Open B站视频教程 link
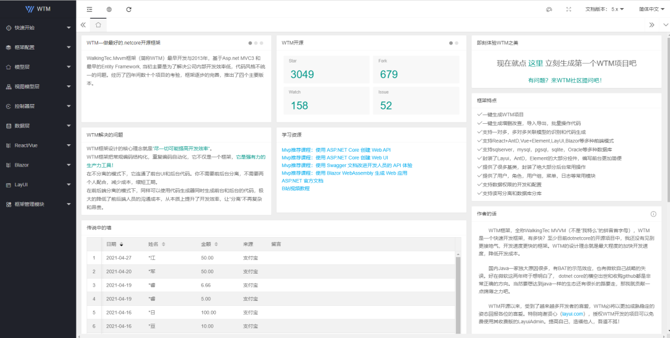 point(296,188)
